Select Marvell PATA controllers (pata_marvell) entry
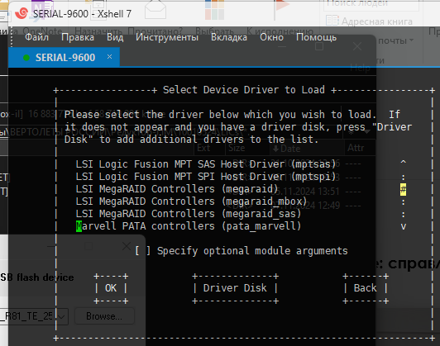The width and height of the screenshot is (440, 346). coord(189,226)
